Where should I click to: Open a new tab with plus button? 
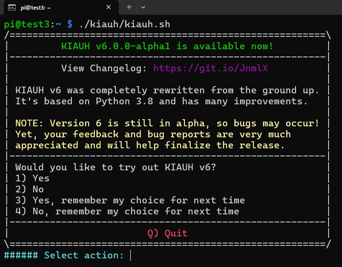click(129, 7)
